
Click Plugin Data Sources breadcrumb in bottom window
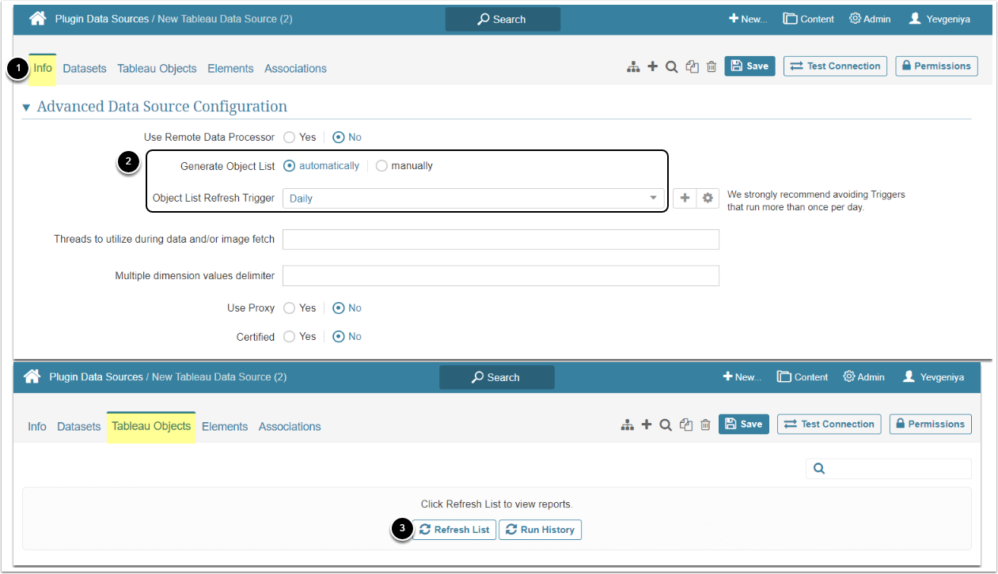point(96,377)
